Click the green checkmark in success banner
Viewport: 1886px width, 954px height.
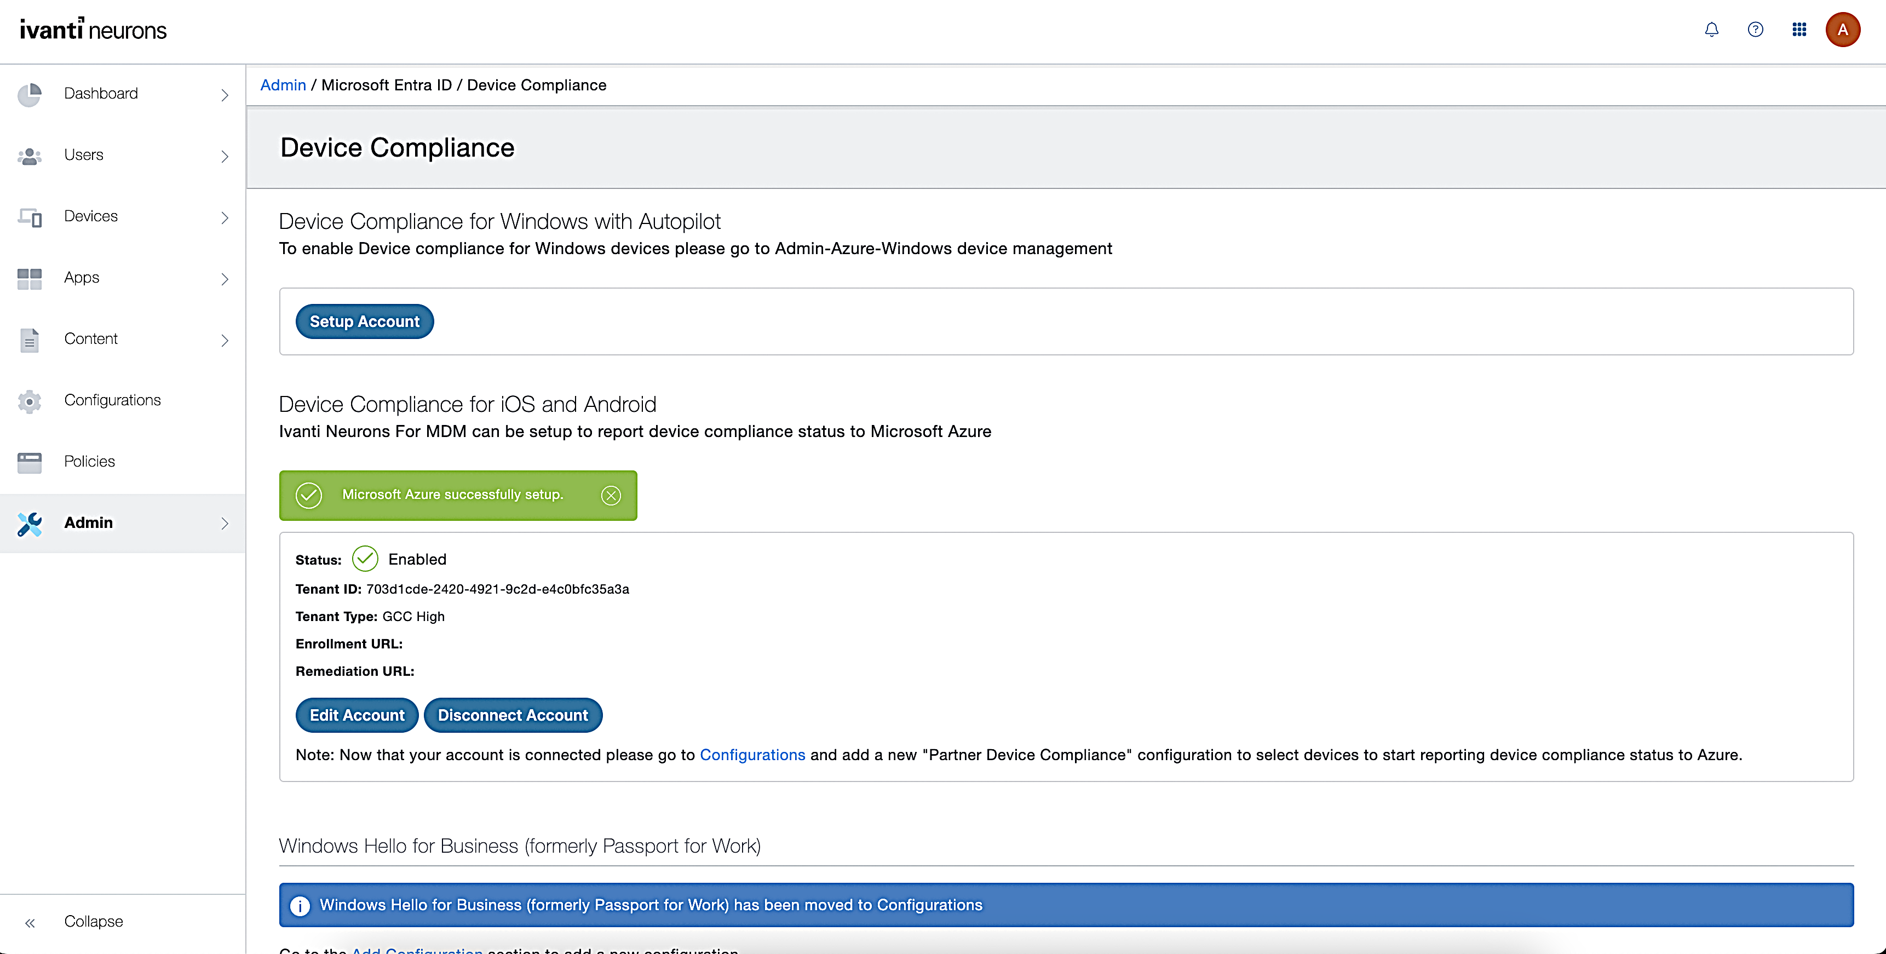coord(308,496)
